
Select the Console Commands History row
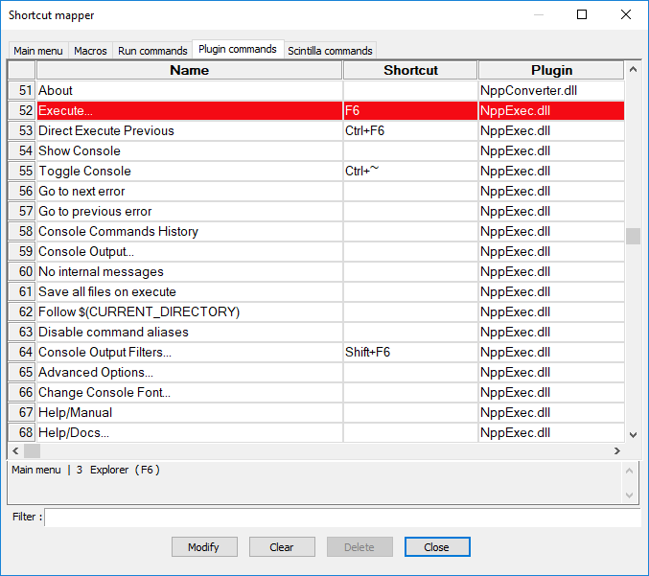(315, 231)
